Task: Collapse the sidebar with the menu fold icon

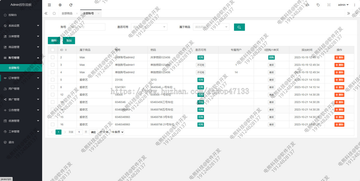Action: point(49,5)
